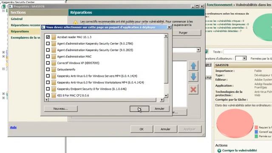
Task: Click the Agent d'administration MAC package icon
Action: [x=54, y=57]
